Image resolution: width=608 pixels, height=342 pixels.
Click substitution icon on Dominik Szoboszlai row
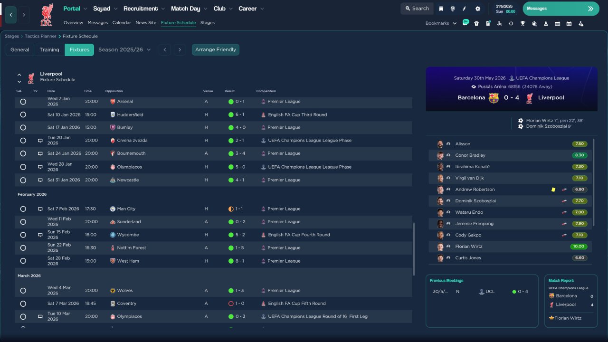coord(564,201)
